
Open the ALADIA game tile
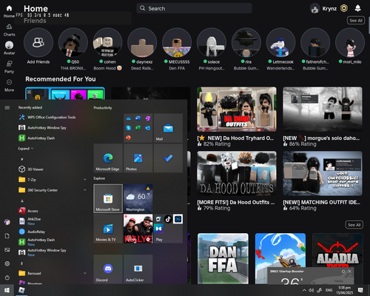pyautogui.click(x=337, y=250)
